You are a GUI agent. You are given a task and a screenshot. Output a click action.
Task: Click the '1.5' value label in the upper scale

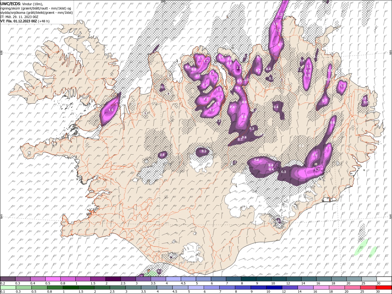pyautogui.click(x=93, y=283)
